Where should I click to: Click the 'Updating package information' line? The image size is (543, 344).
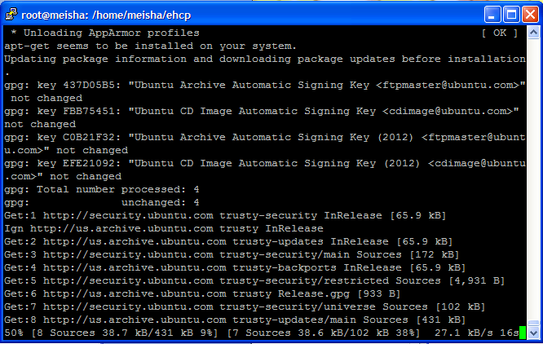pyautogui.click(x=265, y=60)
